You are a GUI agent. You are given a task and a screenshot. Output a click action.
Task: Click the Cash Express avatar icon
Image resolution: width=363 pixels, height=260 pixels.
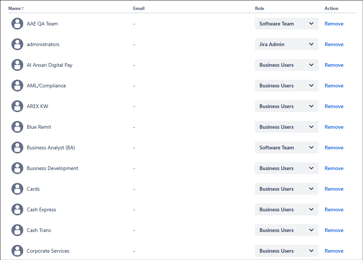click(17, 209)
